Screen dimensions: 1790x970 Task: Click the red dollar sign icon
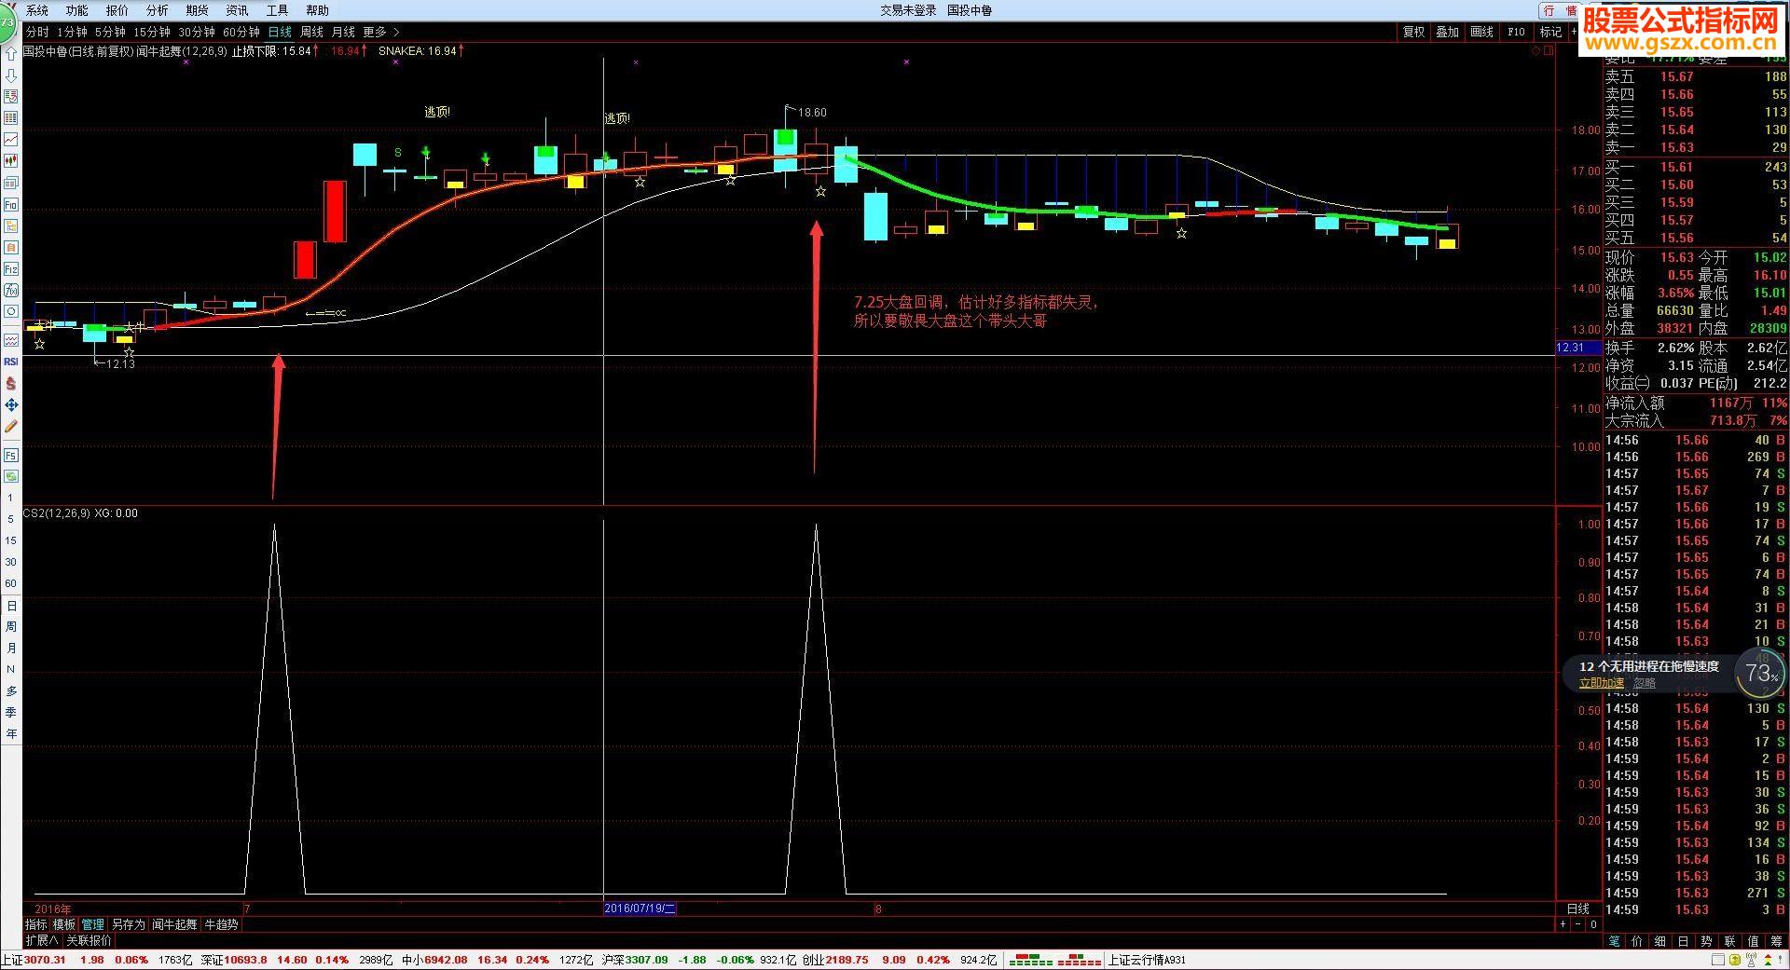(x=11, y=383)
